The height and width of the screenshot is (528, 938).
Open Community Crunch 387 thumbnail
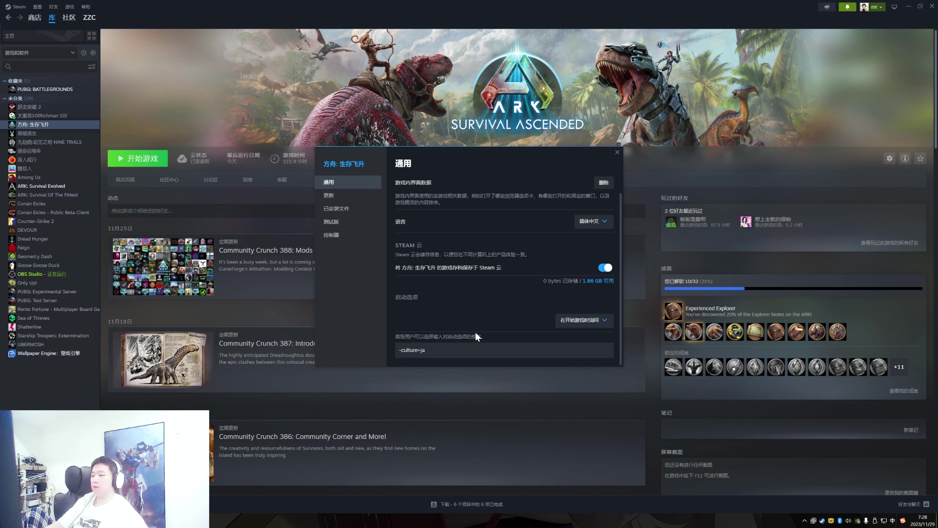click(163, 360)
